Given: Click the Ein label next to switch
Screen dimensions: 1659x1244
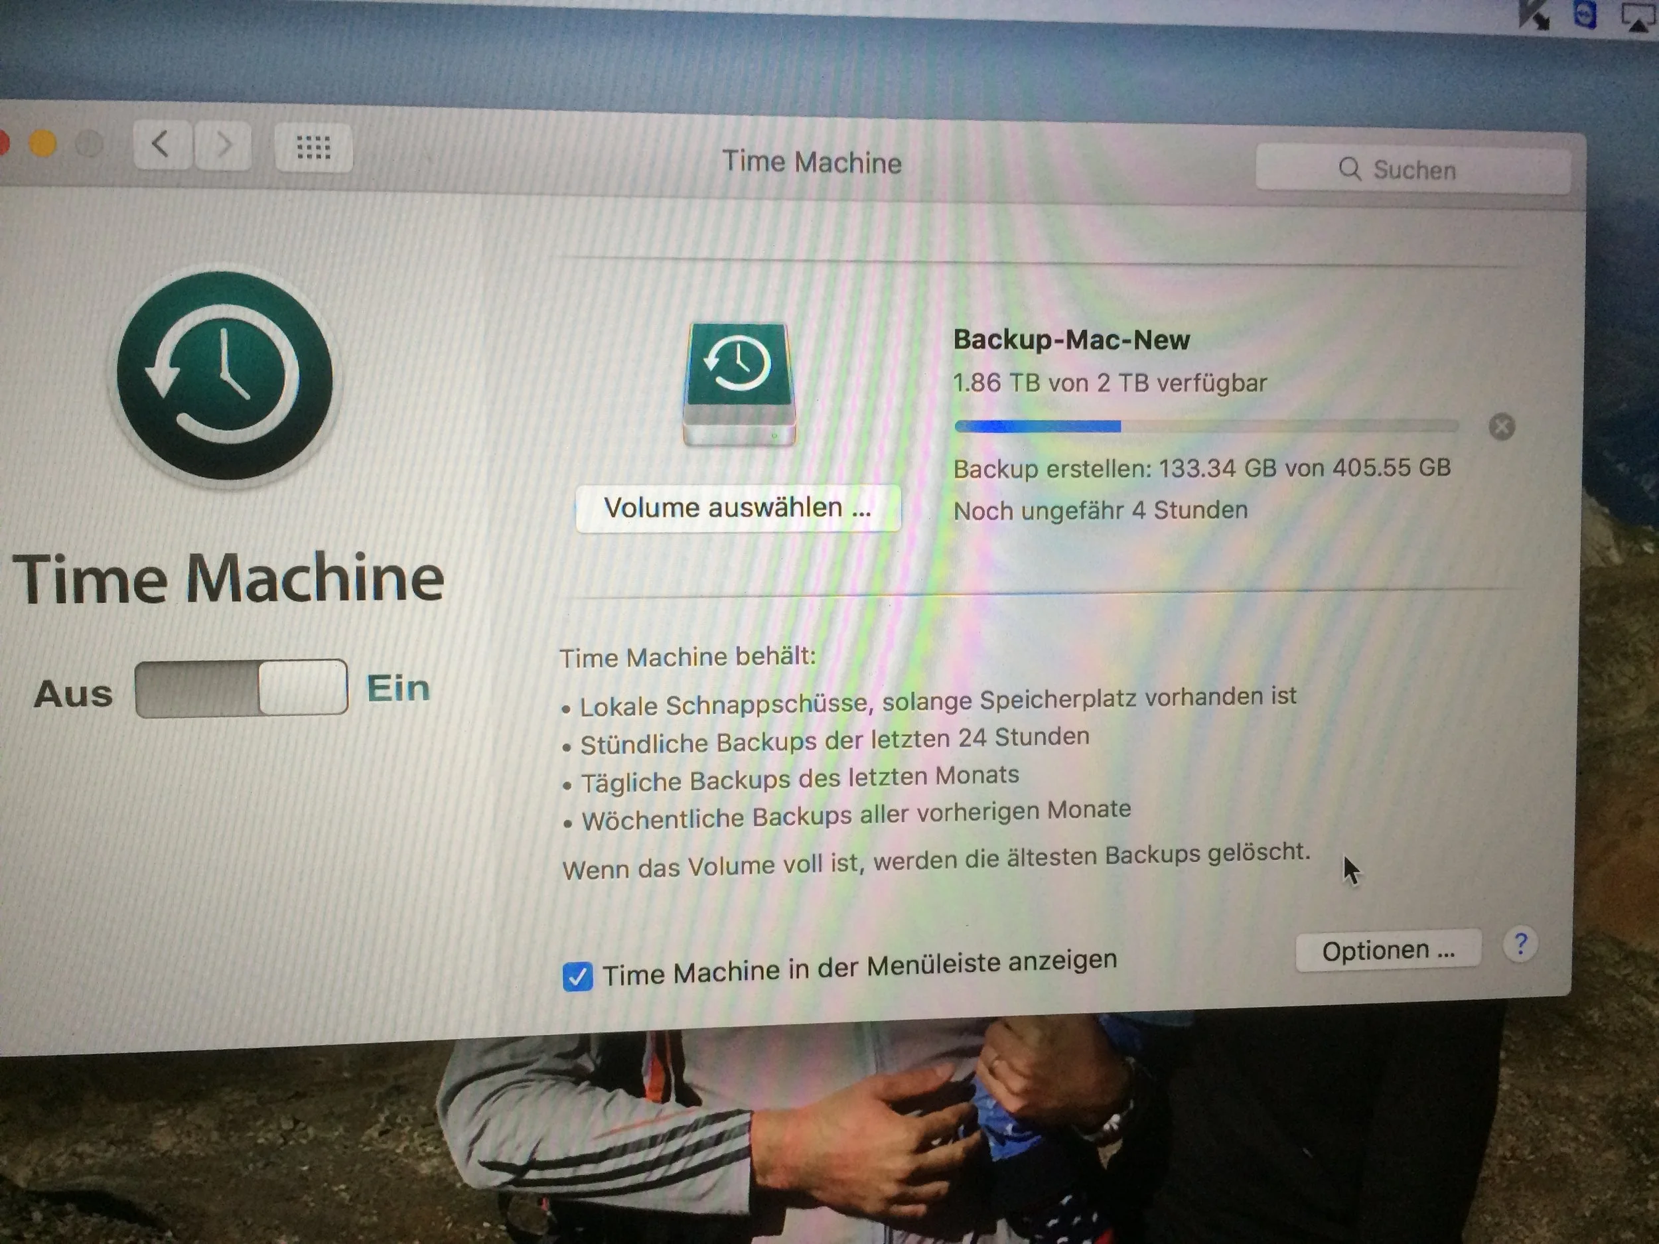Looking at the screenshot, I should pyautogui.click(x=398, y=689).
